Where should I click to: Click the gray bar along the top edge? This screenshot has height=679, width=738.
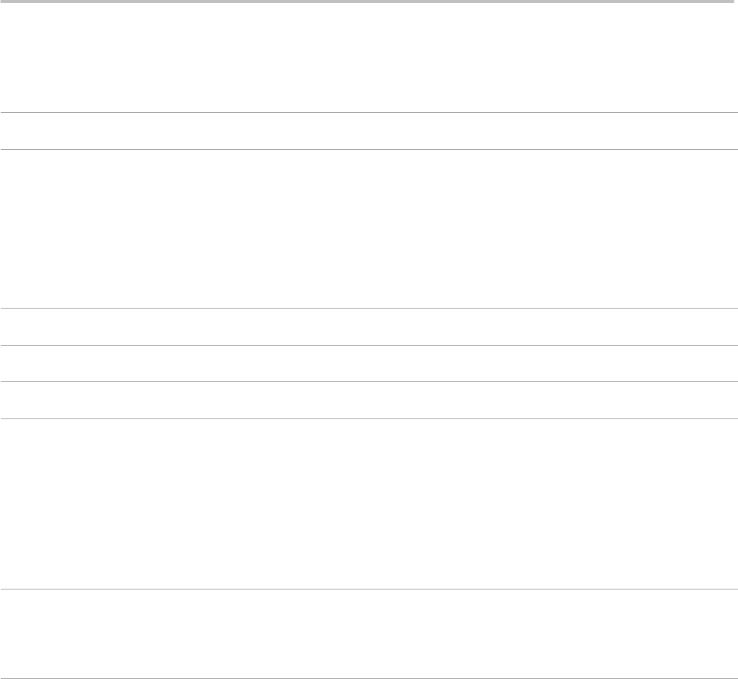[369, 2]
